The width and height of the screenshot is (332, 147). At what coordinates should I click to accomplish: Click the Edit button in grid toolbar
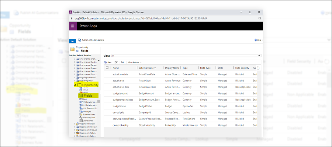click(122, 62)
